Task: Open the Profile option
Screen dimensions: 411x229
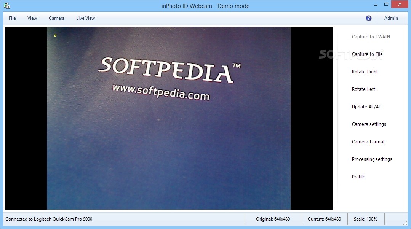Action: [358, 177]
